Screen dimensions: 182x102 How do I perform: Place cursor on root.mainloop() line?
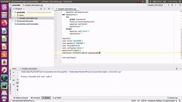tap(69, 58)
